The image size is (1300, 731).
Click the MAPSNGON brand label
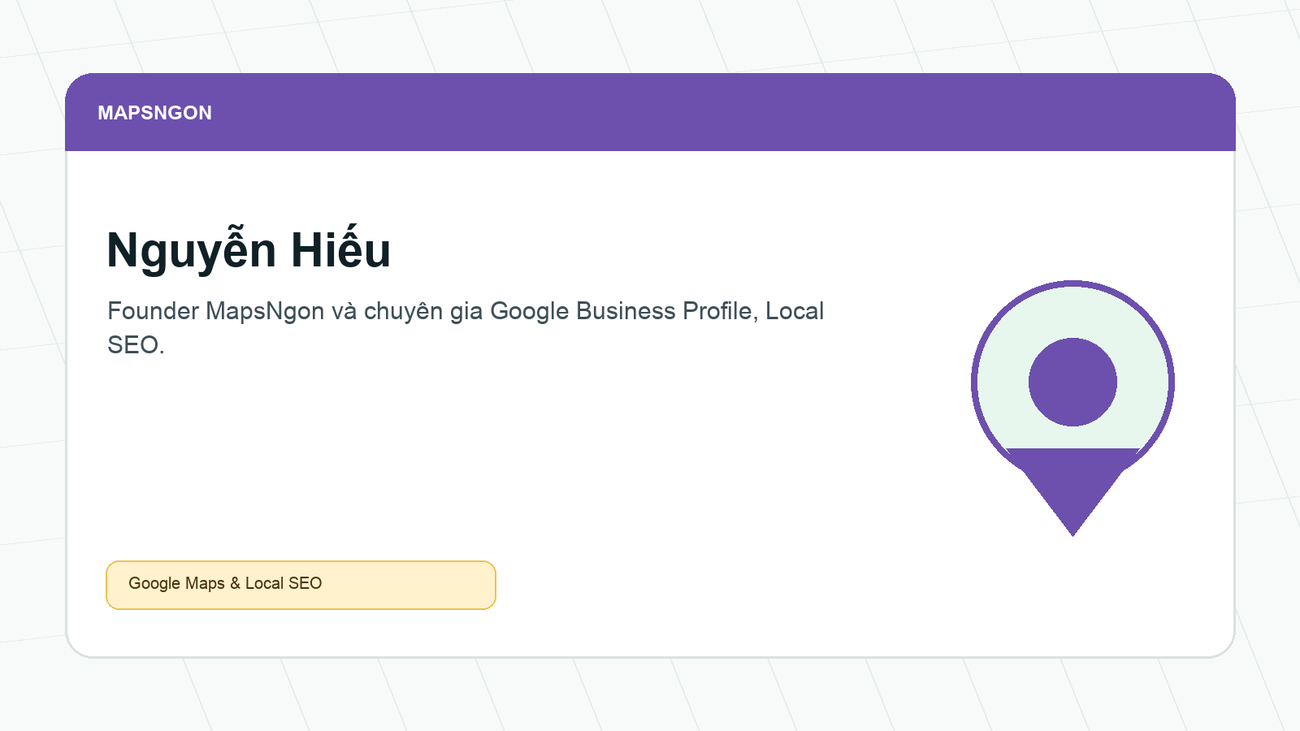point(154,113)
